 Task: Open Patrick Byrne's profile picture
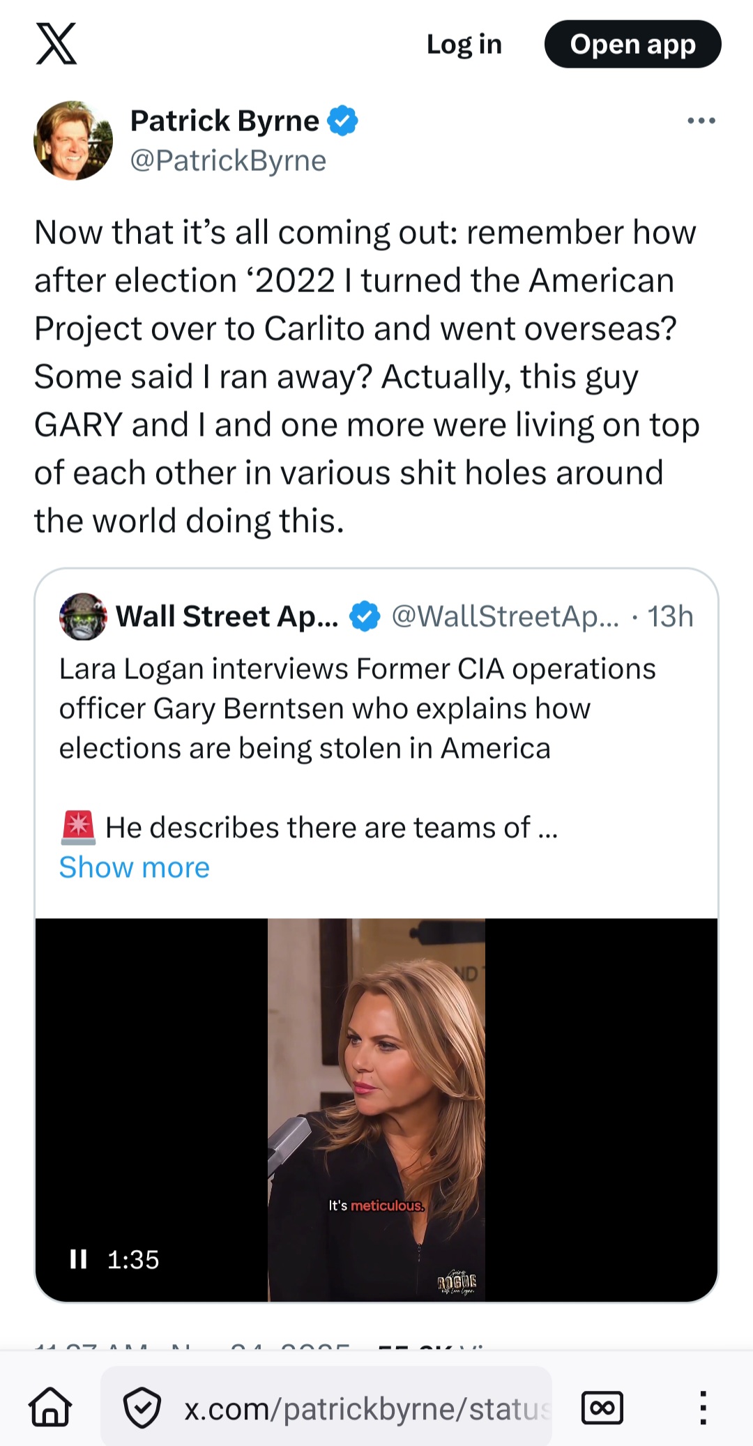pyautogui.click(x=73, y=141)
